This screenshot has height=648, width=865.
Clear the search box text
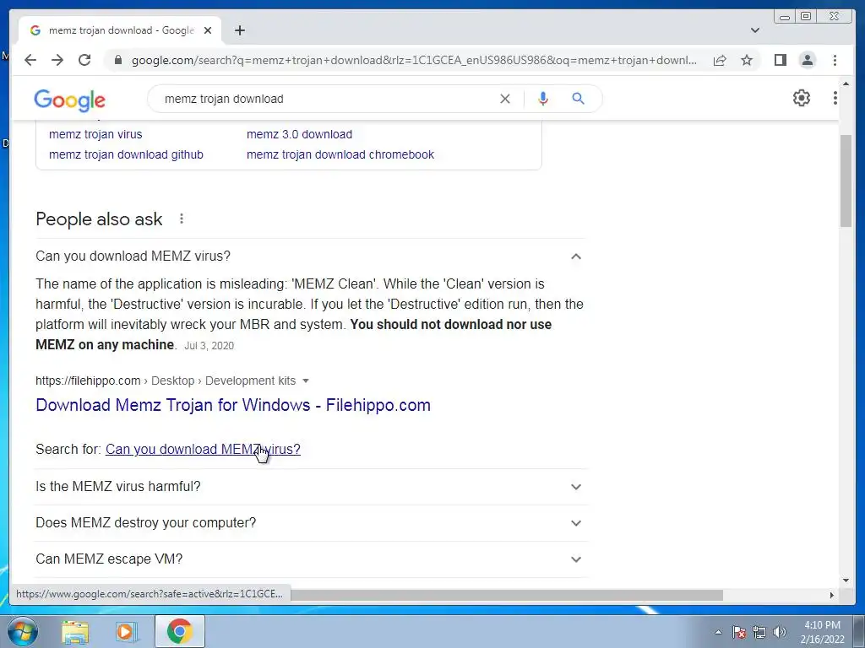tap(505, 99)
